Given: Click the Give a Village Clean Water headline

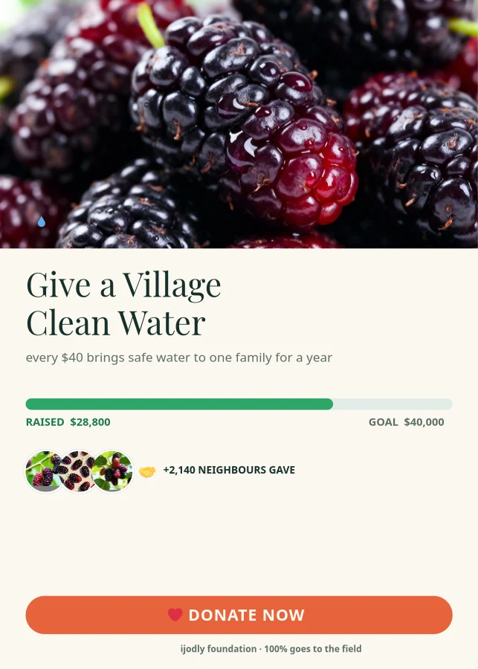Looking at the screenshot, I should click(123, 303).
